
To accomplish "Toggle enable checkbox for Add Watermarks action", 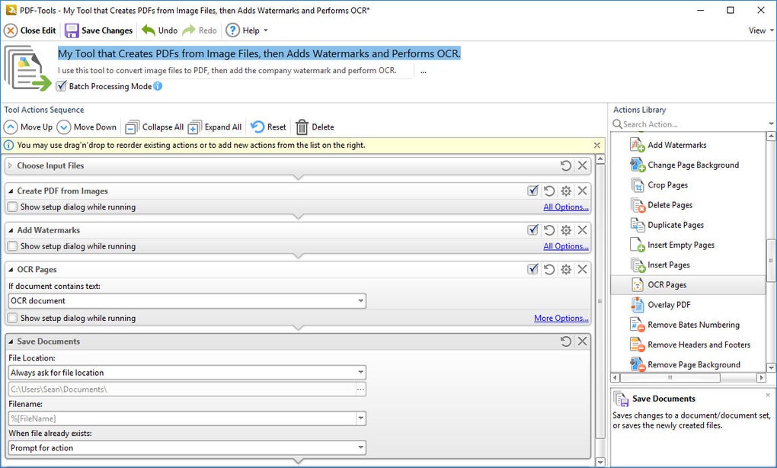I will [532, 230].
